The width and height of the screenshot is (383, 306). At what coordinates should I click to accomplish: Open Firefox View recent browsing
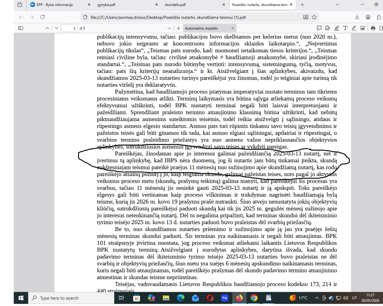(20, 4)
